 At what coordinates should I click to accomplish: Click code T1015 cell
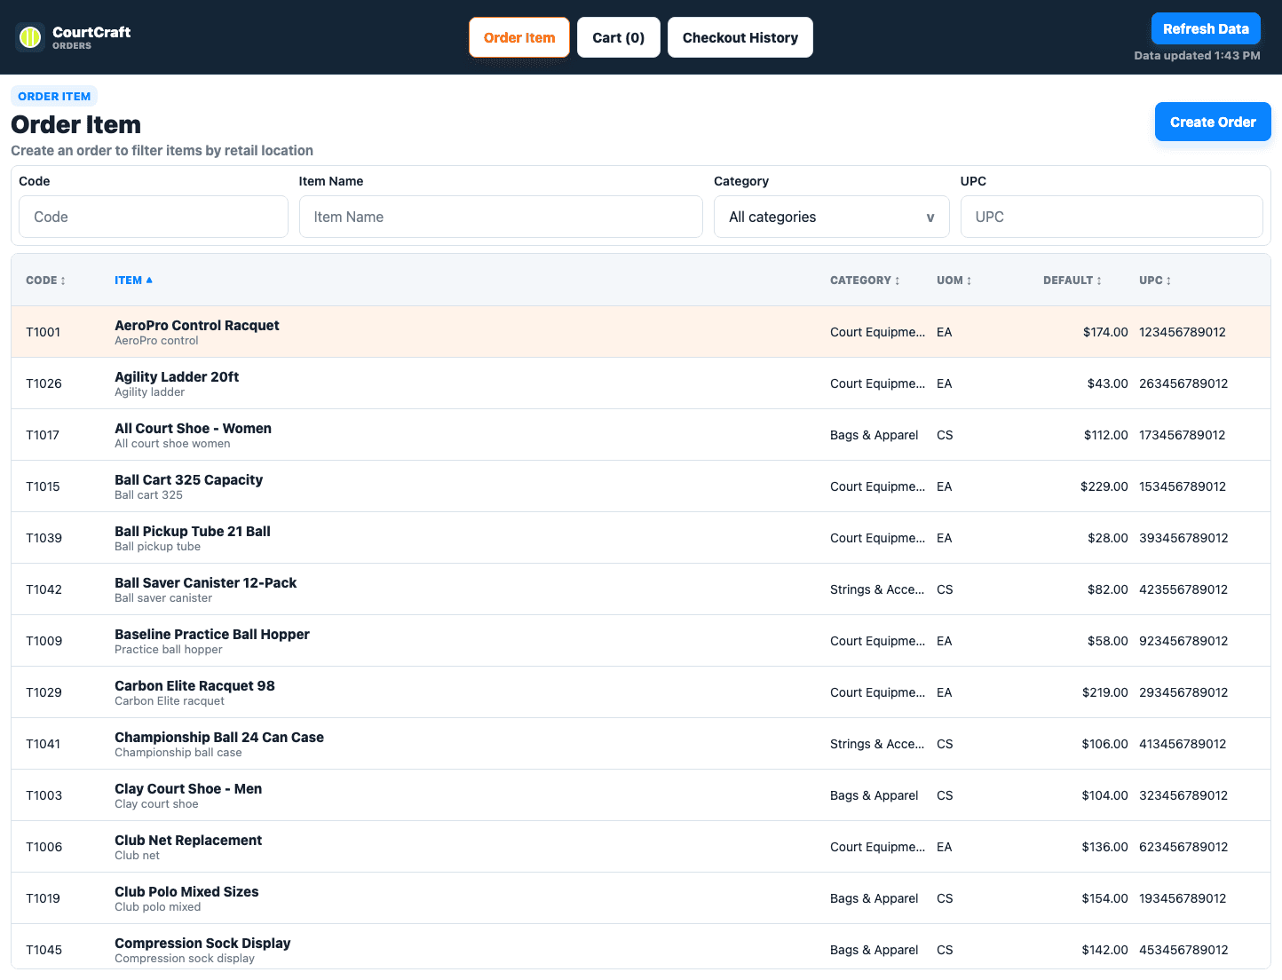(43, 486)
